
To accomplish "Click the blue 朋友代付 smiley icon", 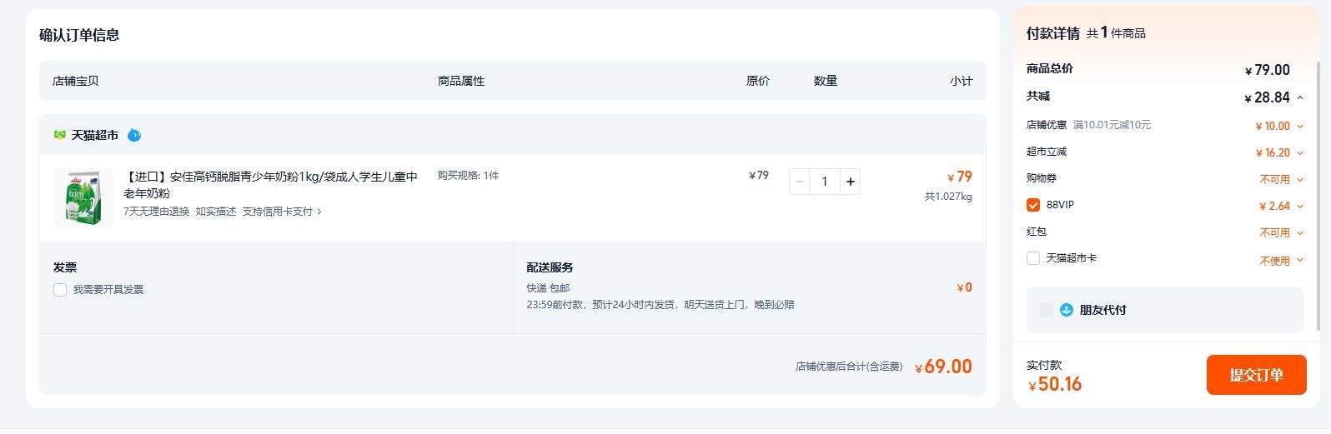I will tap(1066, 310).
